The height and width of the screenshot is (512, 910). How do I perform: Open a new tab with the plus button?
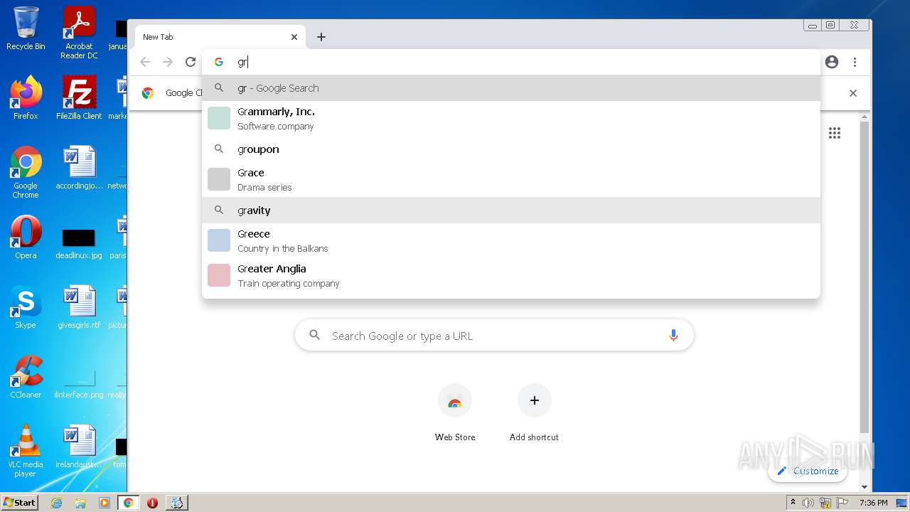(x=321, y=37)
